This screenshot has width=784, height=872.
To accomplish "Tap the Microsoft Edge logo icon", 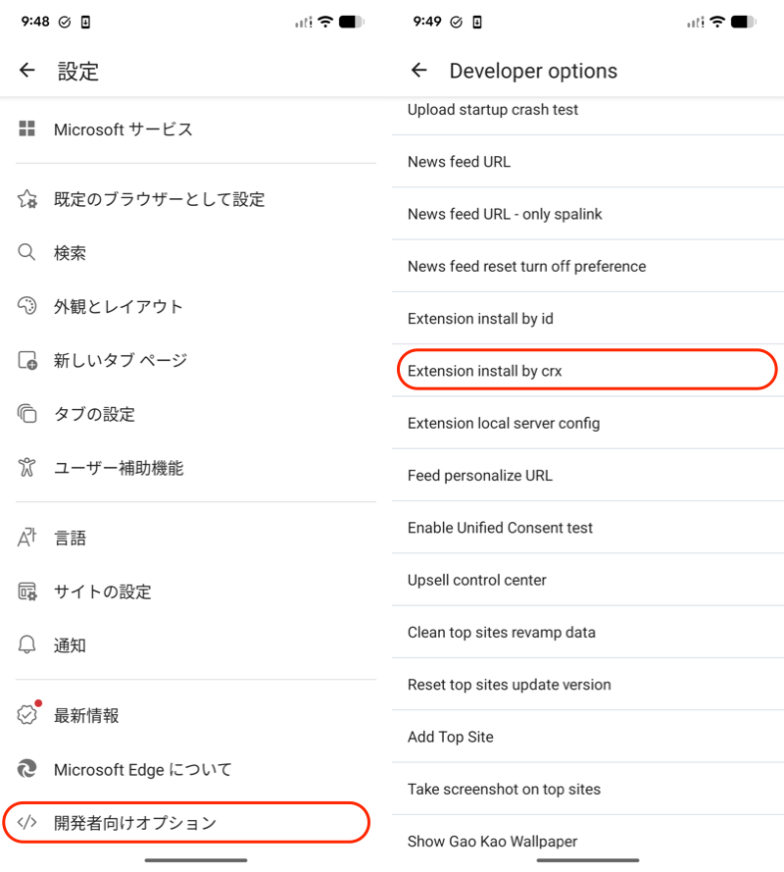I will 26,770.
